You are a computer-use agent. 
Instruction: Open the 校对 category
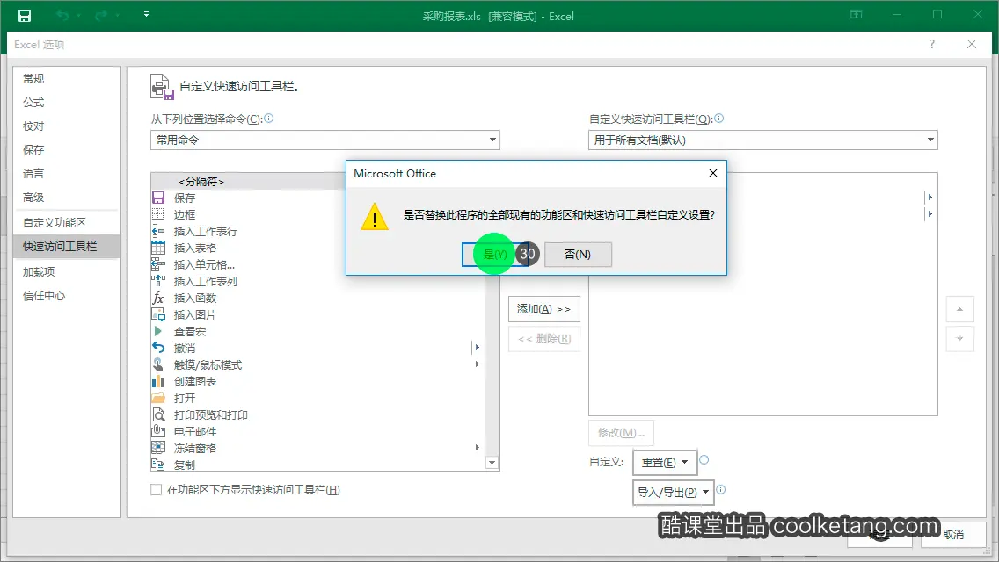pyautogui.click(x=33, y=126)
